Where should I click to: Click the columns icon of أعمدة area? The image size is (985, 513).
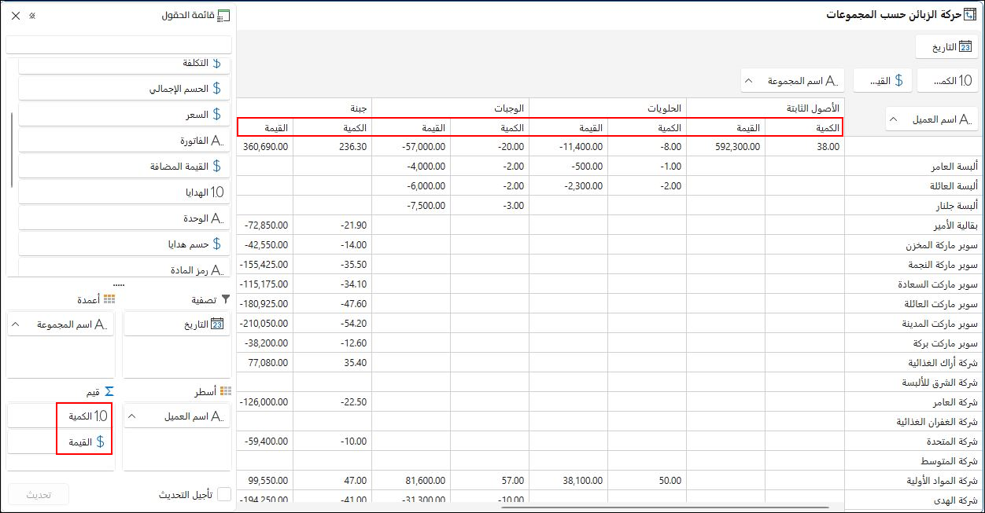pos(109,299)
